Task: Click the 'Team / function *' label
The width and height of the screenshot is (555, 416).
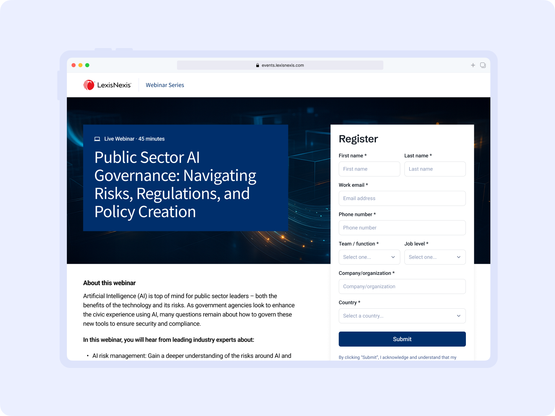Action: click(x=359, y=244)
